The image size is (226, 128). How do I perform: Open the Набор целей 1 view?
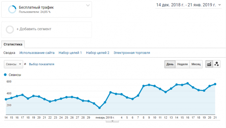click(70, 53)
